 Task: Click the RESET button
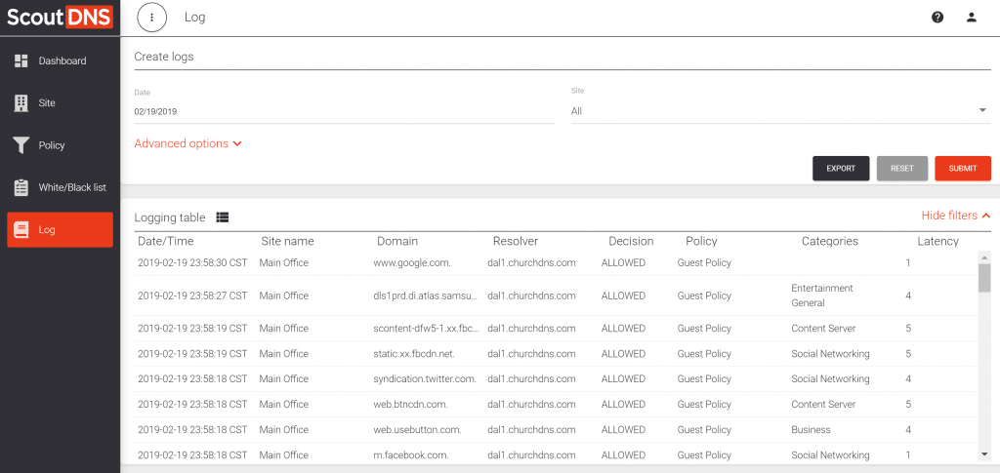coord(901,169)
